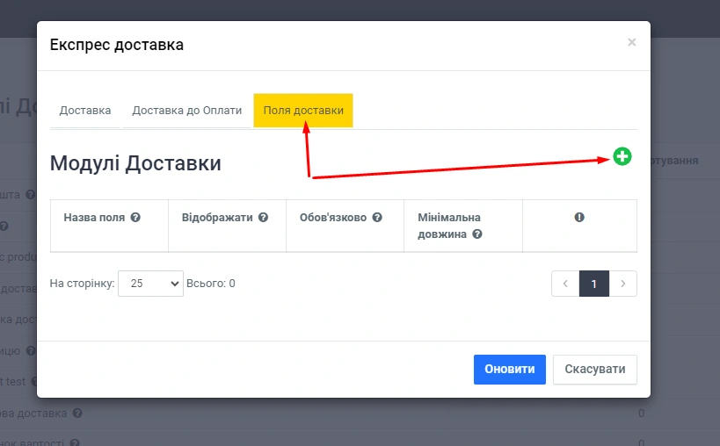Click help icon beside 'ова доставка' row

(77, 413)
